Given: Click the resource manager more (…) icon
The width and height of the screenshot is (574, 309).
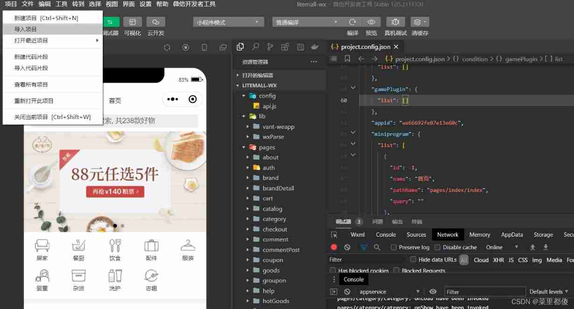Looking at the screenshot, I should pos(313,62).
